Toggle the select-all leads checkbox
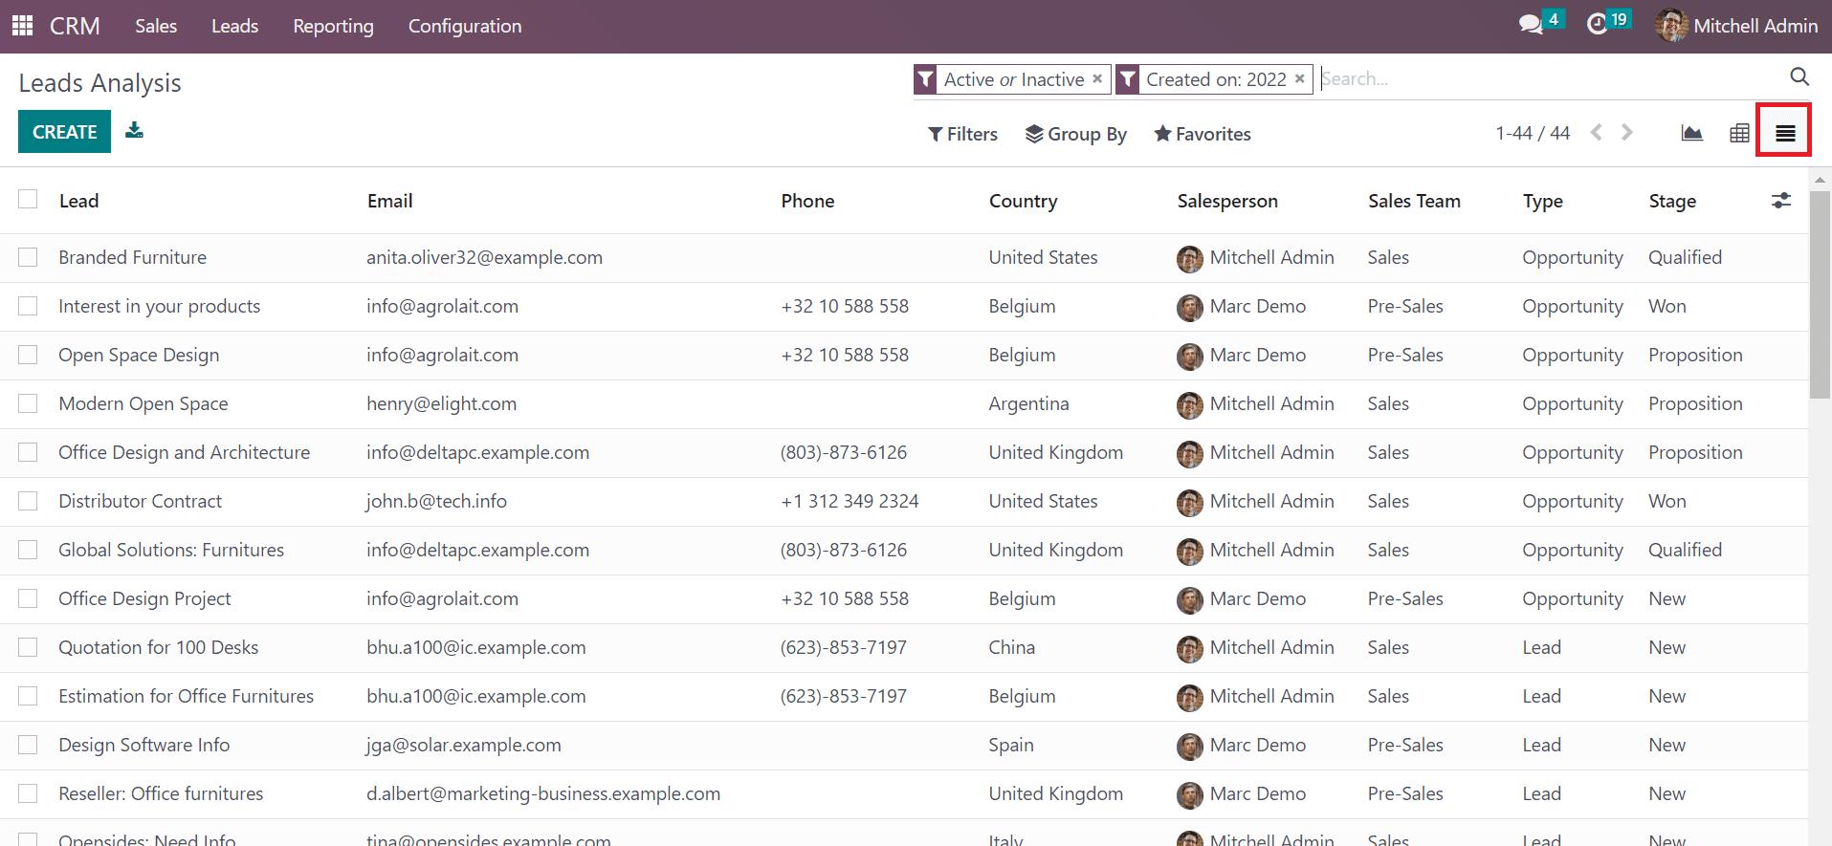The width and height of the screenshot is (1832, 846). tap(28, 199)
